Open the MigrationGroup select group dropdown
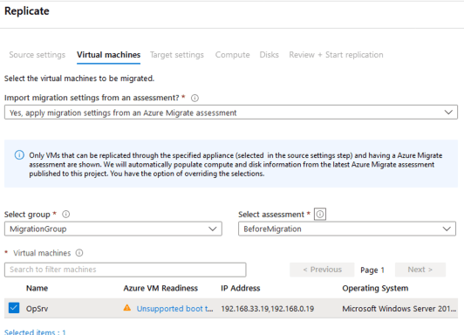 point(113,229)
